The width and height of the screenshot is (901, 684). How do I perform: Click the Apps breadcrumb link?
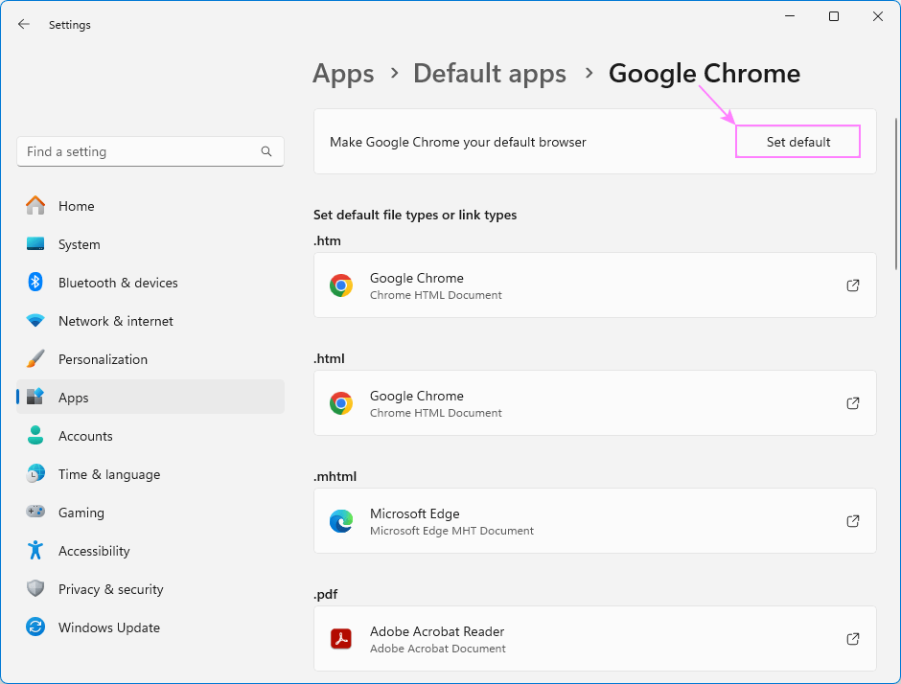[x=343, y=74]
